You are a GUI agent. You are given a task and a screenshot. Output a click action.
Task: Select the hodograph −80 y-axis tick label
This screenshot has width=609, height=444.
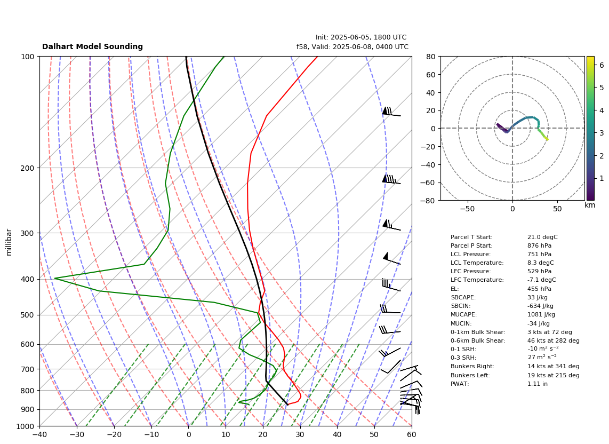[428, 201]
